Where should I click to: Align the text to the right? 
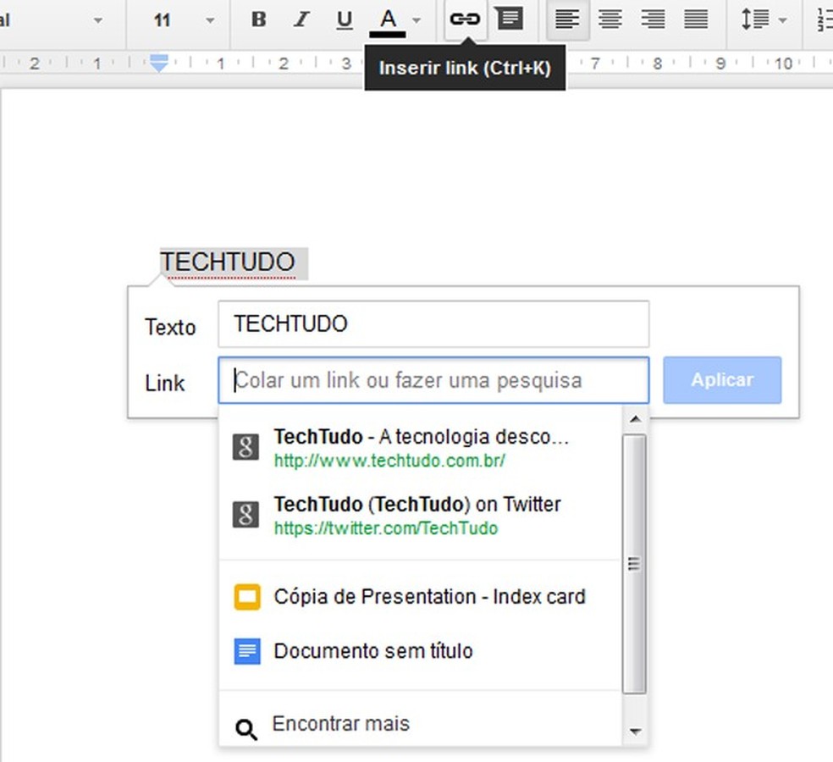(653, 19)
